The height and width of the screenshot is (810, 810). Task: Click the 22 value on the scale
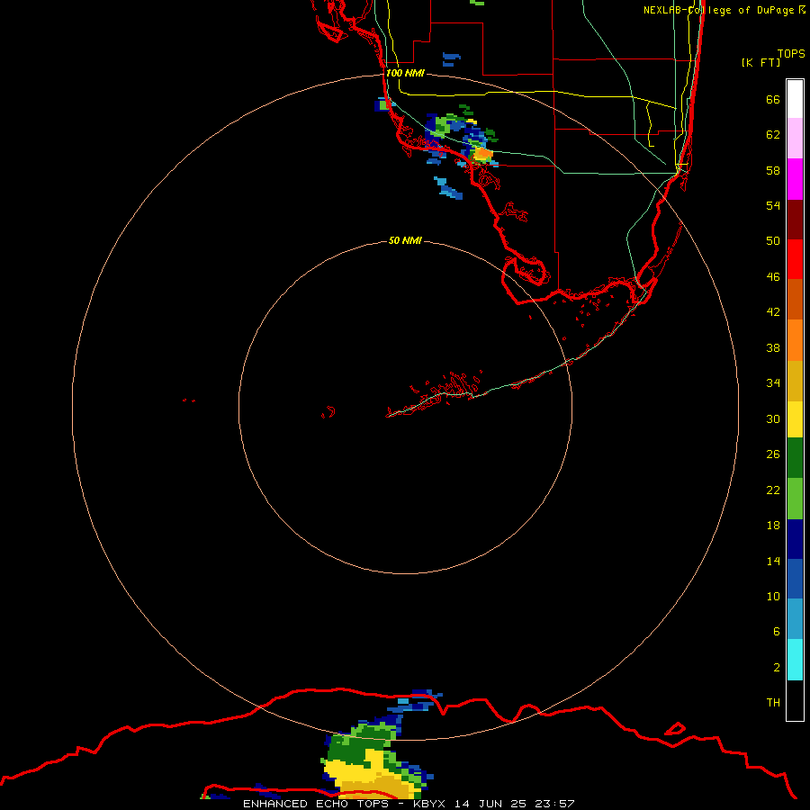coord(773,490)
